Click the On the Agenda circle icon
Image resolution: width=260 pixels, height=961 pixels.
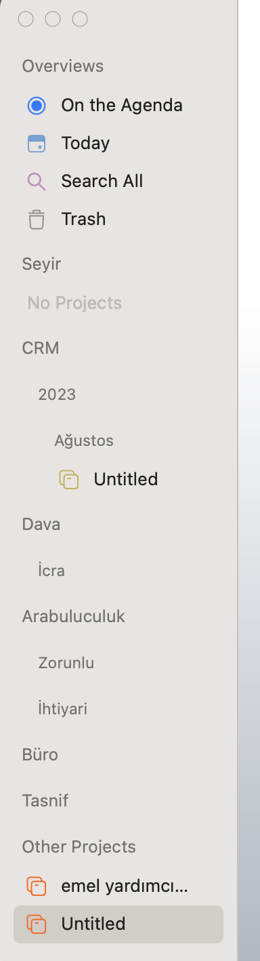tap(37, 106)
